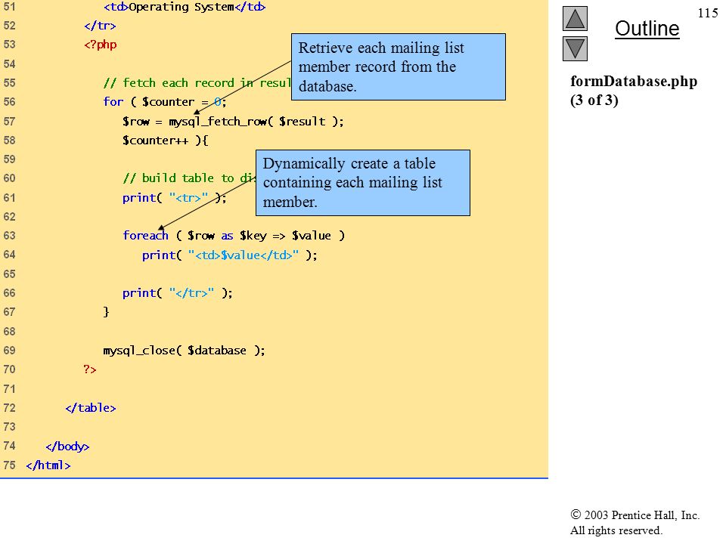Click 'print( "<td>$value</td>" );' line 64
726x544 pixels.
tap(230, 255)
